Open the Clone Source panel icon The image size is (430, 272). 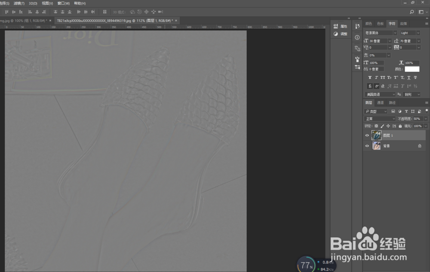click(357, 48)
